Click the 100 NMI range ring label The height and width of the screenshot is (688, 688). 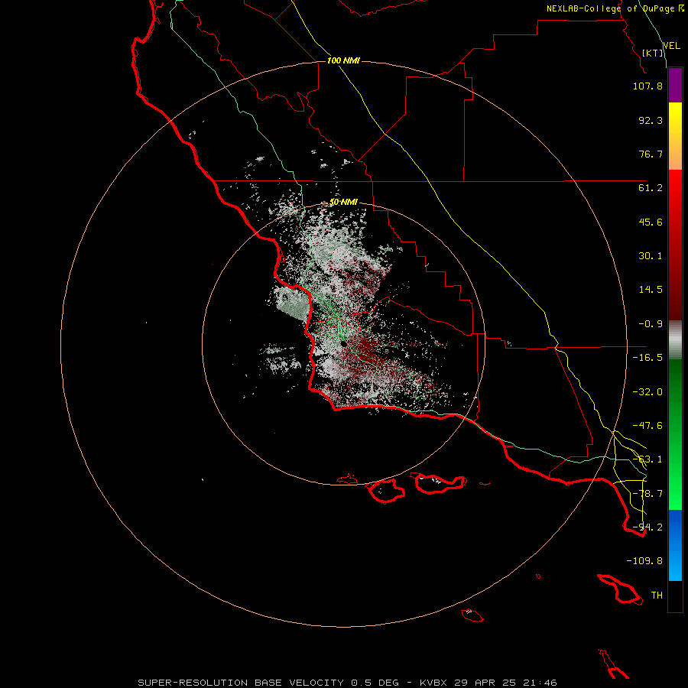click(x=343, y=60)
